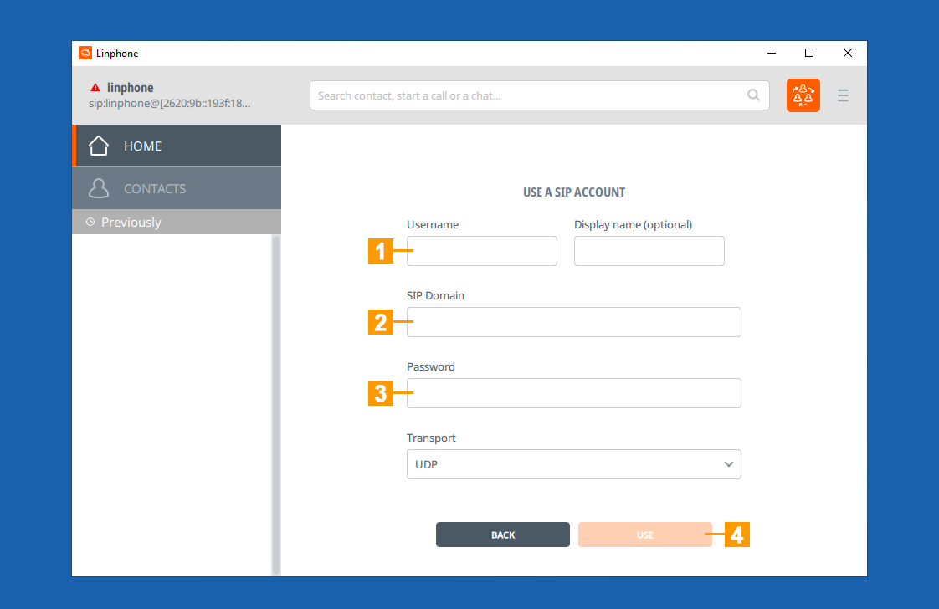Click the orange conference call icon
The image size is (939, 609).
(803, 95)
